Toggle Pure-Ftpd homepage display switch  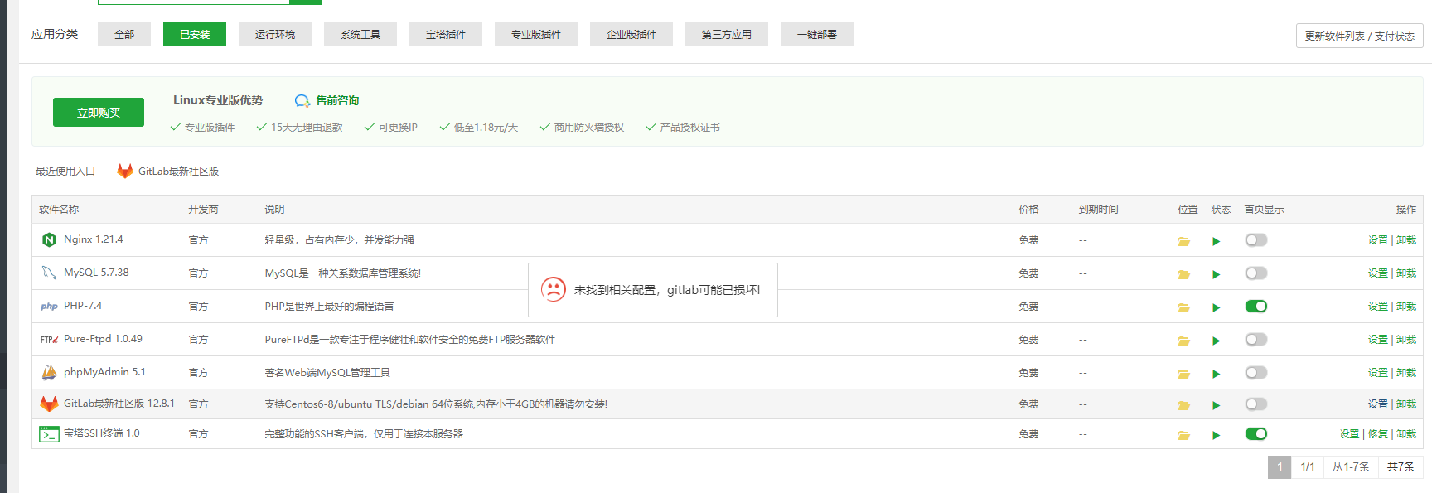tap(1256, 340)
